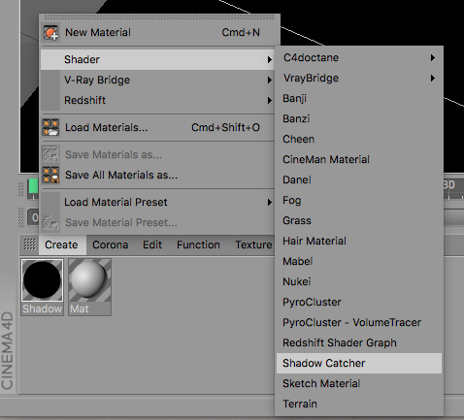Screen dimensions: 464x420
Task: Click the New Material icon
Action: click(51, 33)
